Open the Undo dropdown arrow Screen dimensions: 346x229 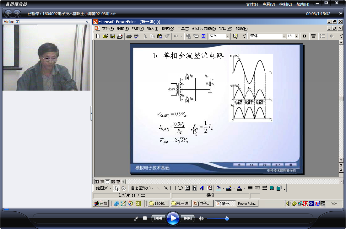(181, 36)
